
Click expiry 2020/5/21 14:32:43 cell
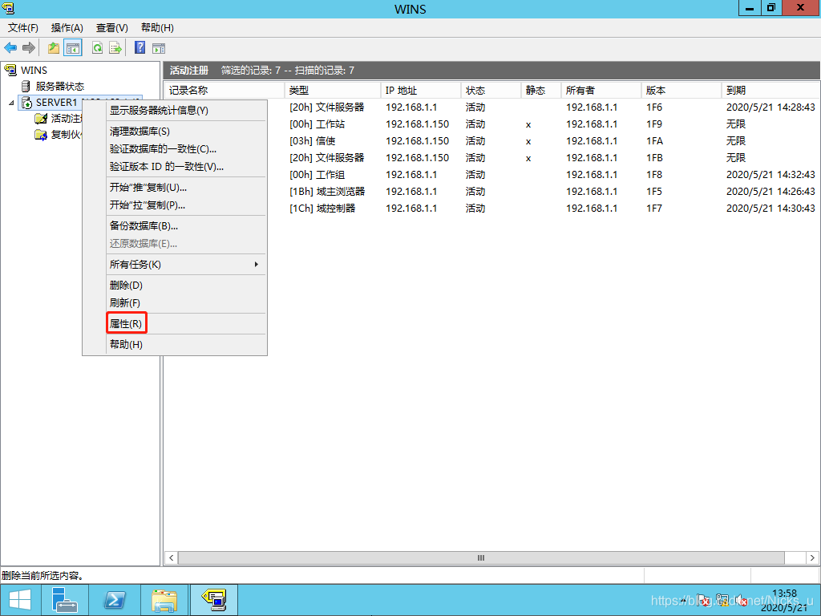click(x=770, y=174)
